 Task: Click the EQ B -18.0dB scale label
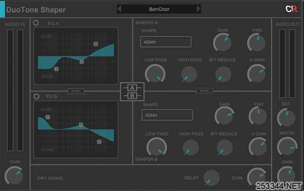click(x=46, y=150)
